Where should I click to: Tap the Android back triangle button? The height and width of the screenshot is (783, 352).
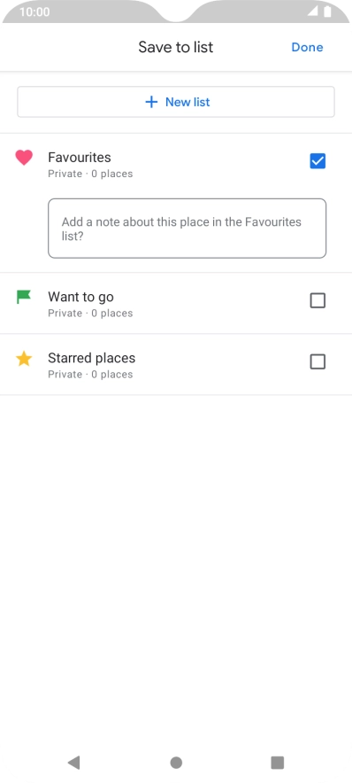point(73,762)
